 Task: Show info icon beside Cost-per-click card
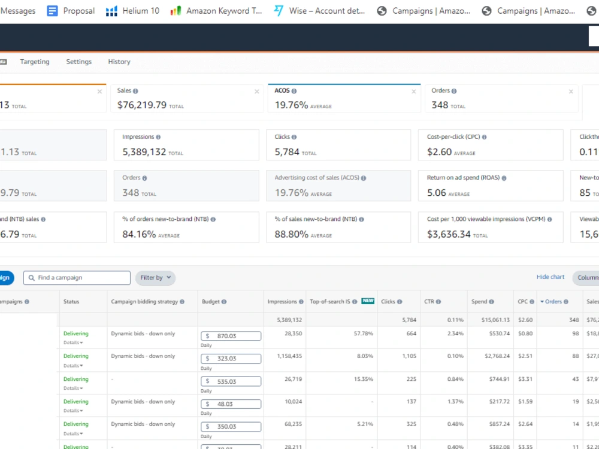pos(485,137)
